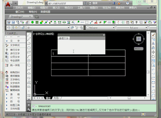Screen dimensions: 161x118
Task: Select the Polygon tool in the draw toolbar
Action: click(x=29, y=48)
